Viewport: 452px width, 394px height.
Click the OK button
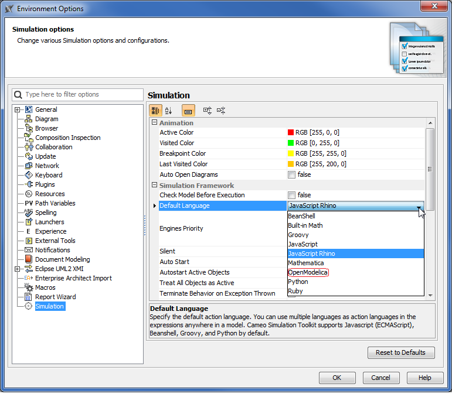click(x=337, y=378)
